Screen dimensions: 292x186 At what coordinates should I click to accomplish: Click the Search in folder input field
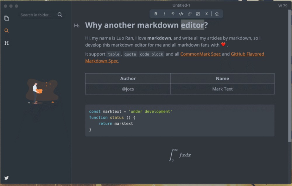pos(36,15)
